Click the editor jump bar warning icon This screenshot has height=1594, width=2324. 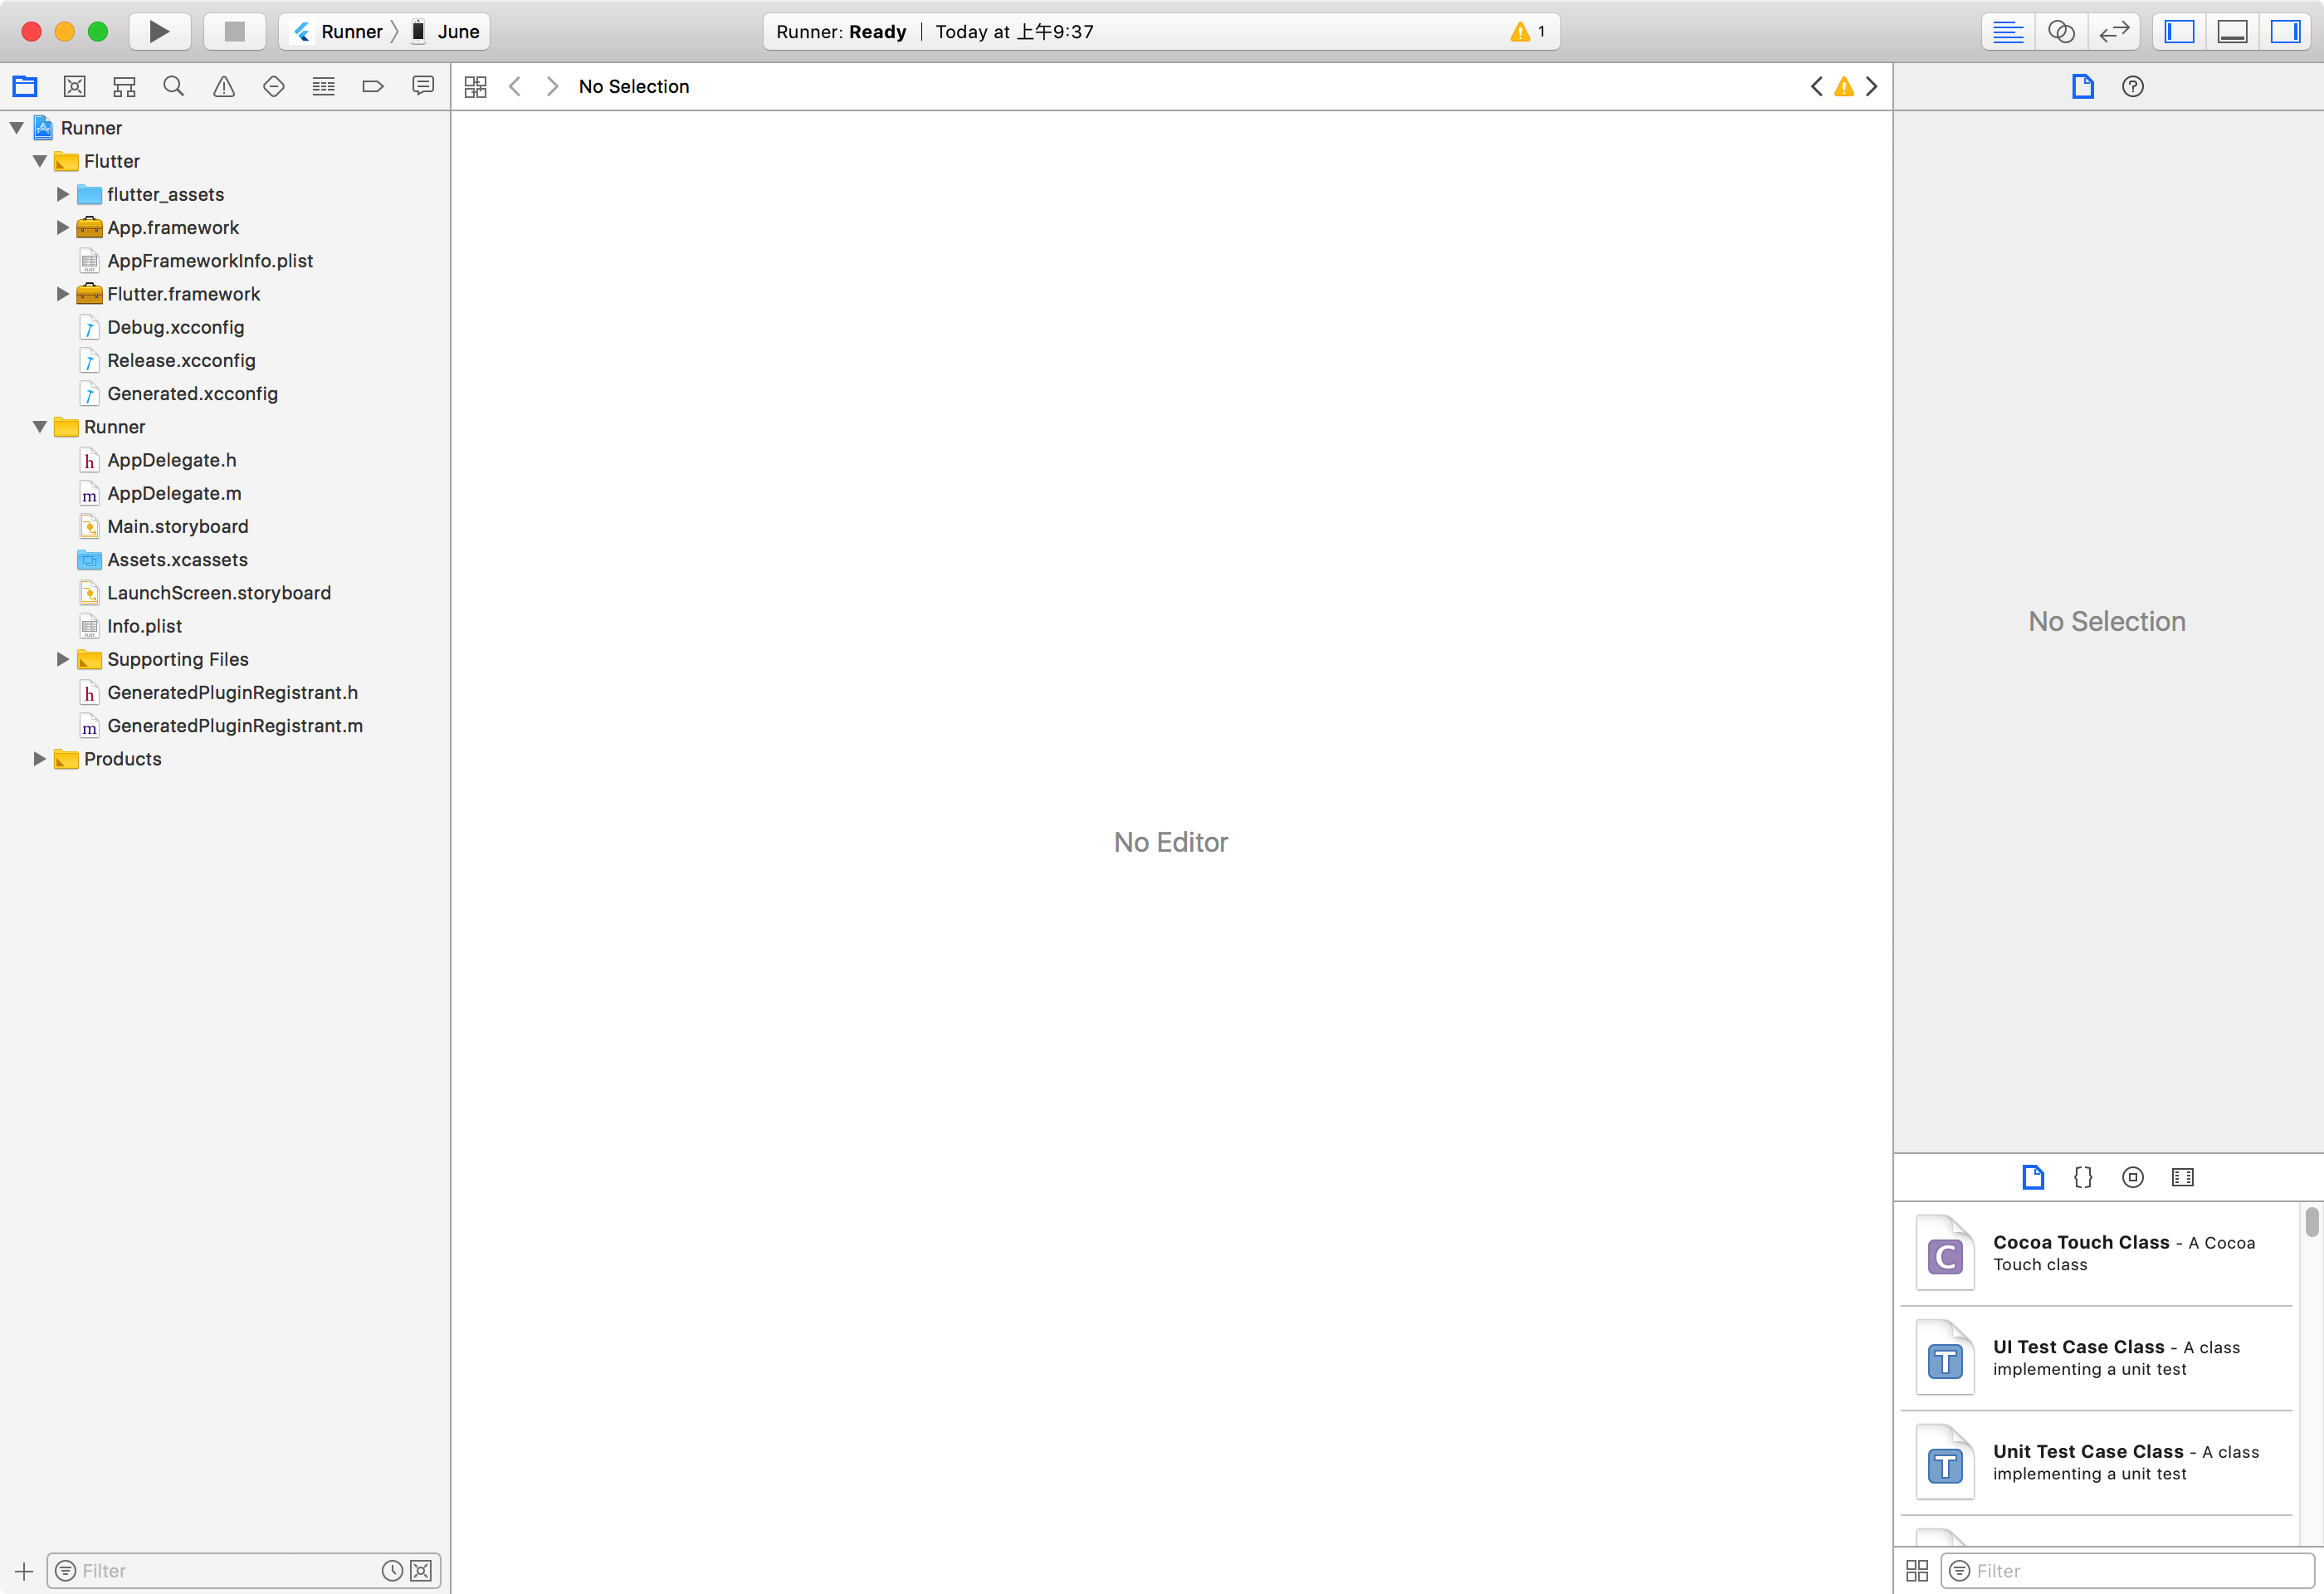1844,87
